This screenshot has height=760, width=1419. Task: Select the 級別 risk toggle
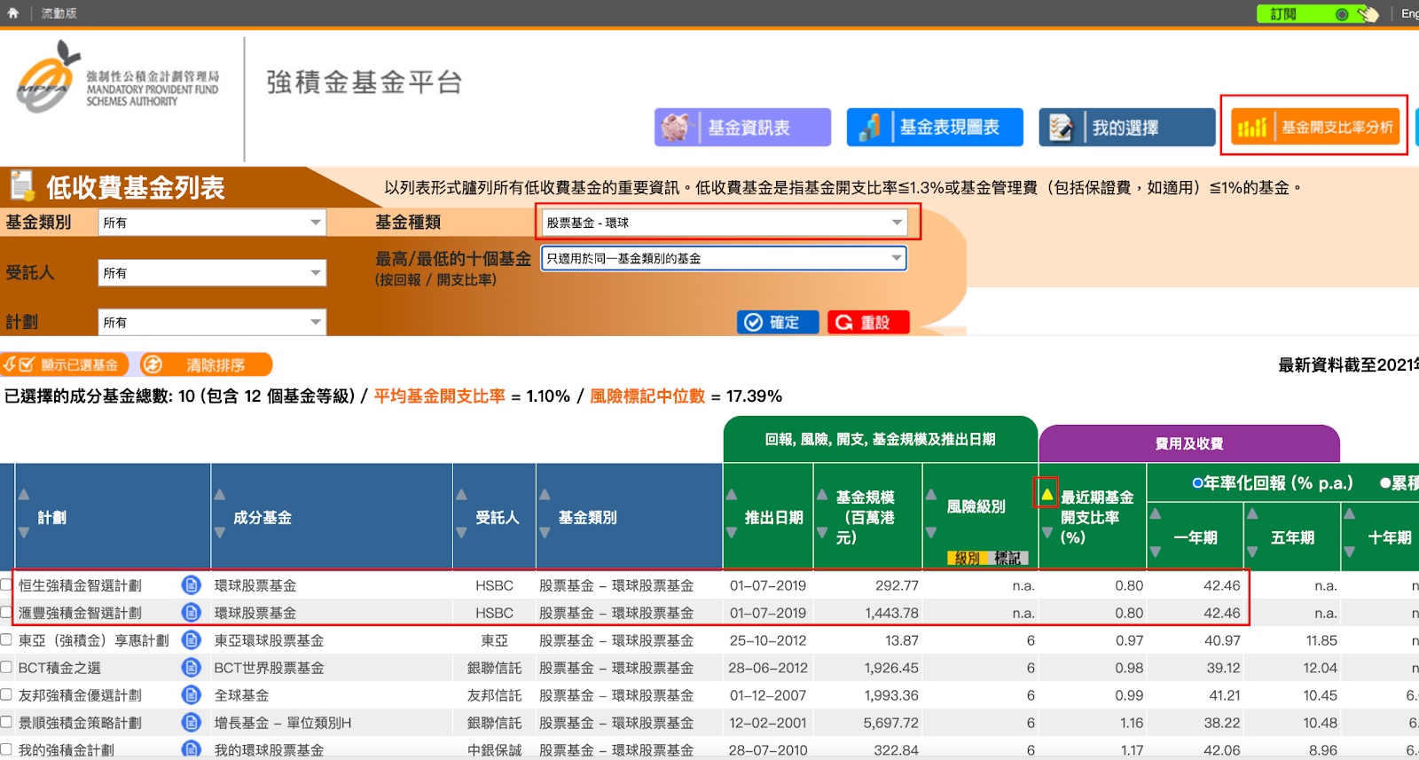[x=968, y=558]
